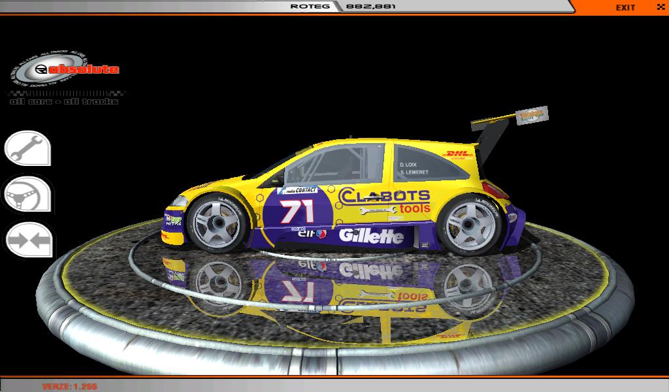Click the 882,881 credits value
The width and height of the screenshot is (669, 392).
tap(371, 7)
